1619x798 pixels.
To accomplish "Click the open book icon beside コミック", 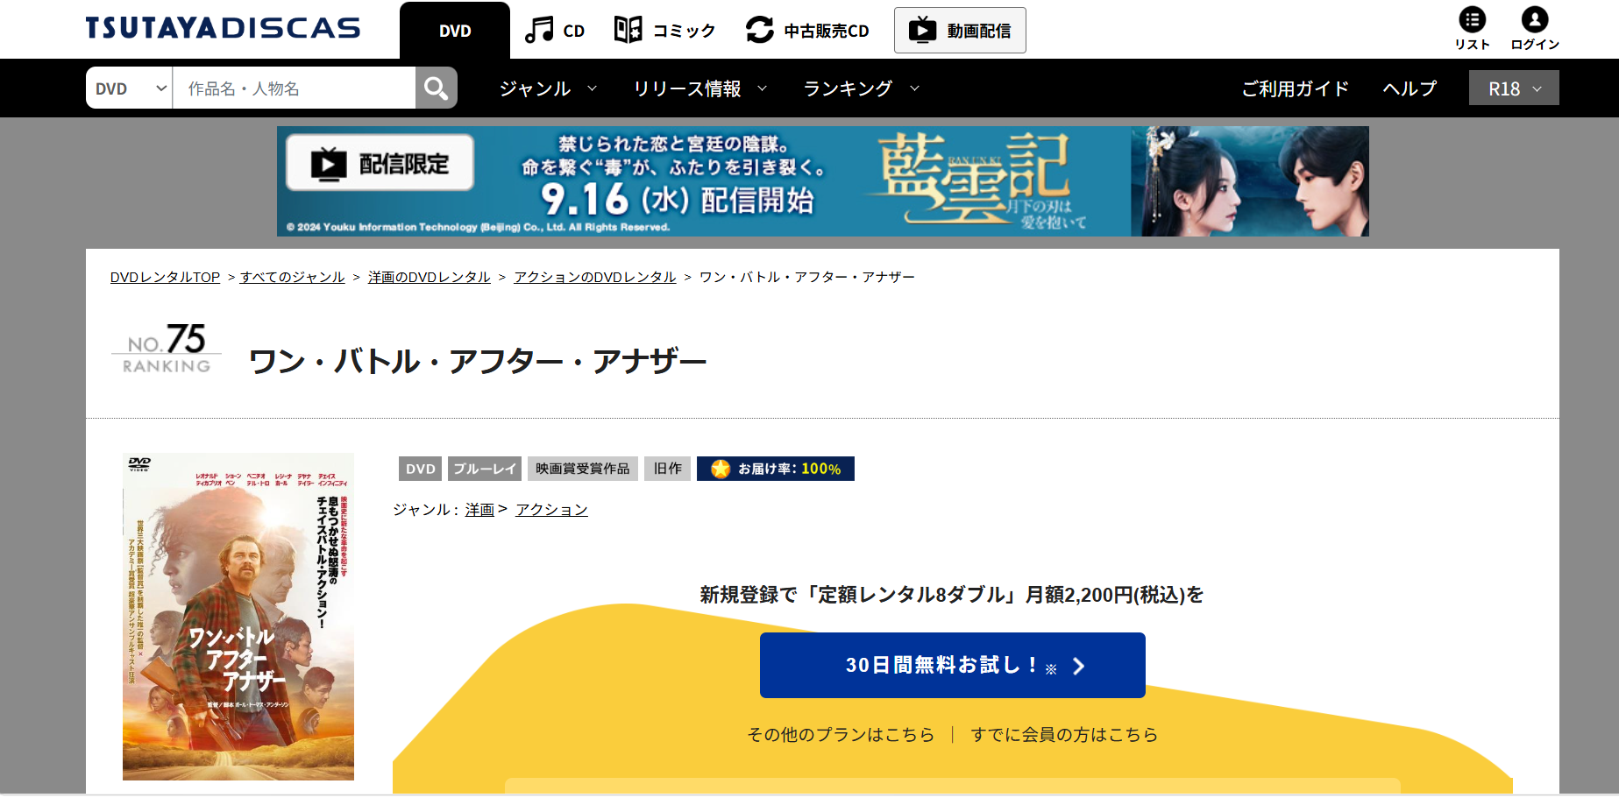I will click(628, 30).
